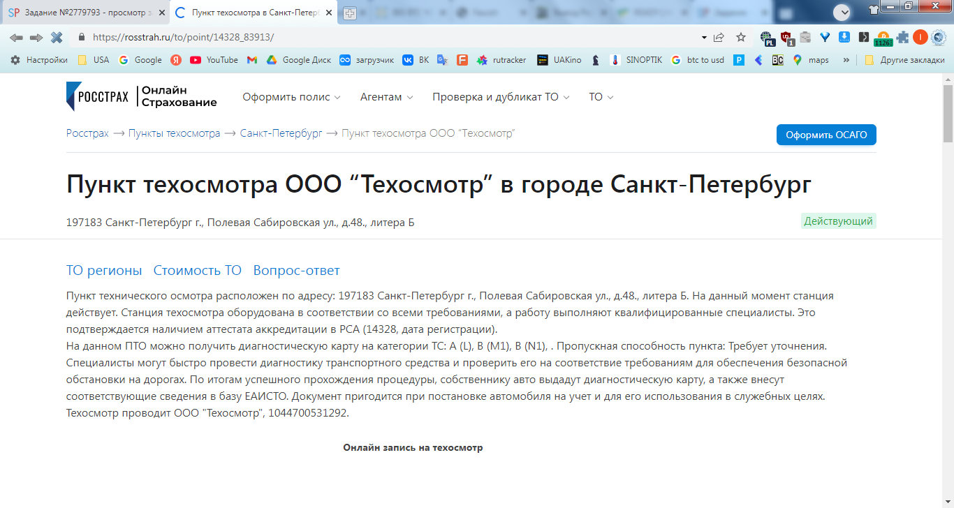This screenshot has height=508, width=954.
Task: Open the tab search dropdown button
Action: 842,12
